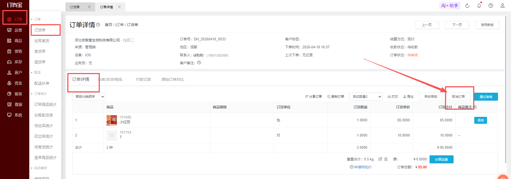This screenshot has width=511, height=179.
Task: Open the help question-mark icon in top bar
Action: 491,6
